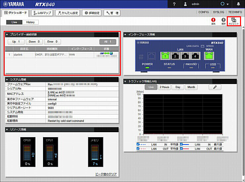Uncheck the LAN IN 平均値 checkbox
The width and height of the screenshot is (245, 182).
pyautogui.click(x=138, y=144)
